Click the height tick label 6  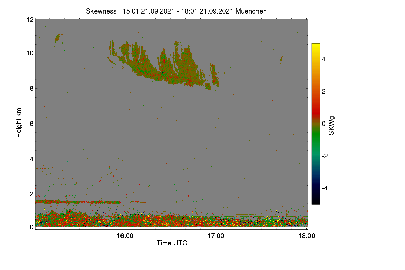coord(32,124)
